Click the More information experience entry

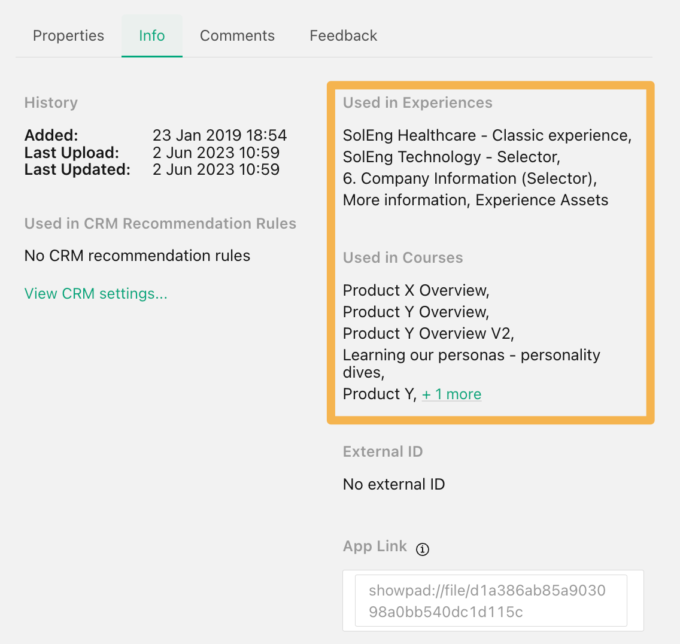click(x=406, y=201)
